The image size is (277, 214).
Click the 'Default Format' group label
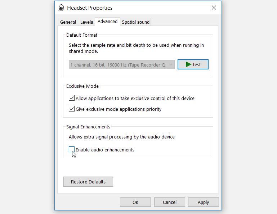(x=82, y=35)
